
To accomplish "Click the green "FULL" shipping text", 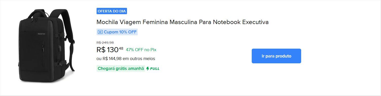I will pyautogui.click(x=155, y=69).
